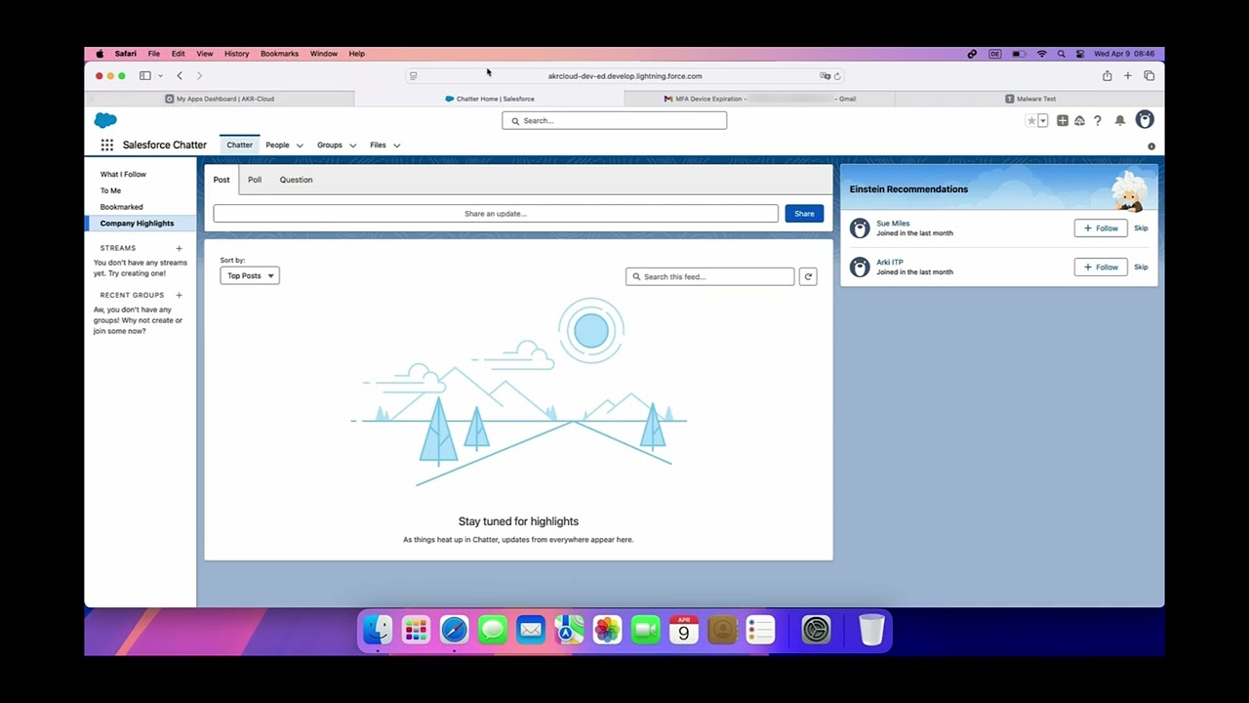Follow Sue Miles

1101,227
